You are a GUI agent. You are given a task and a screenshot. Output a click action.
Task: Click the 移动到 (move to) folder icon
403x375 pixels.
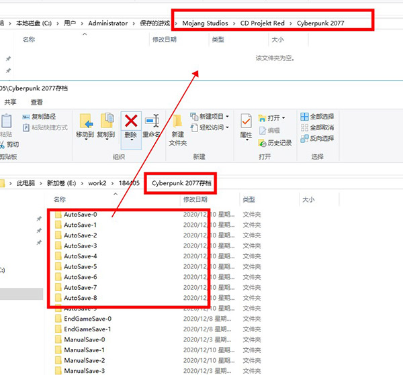click(87, 121)
